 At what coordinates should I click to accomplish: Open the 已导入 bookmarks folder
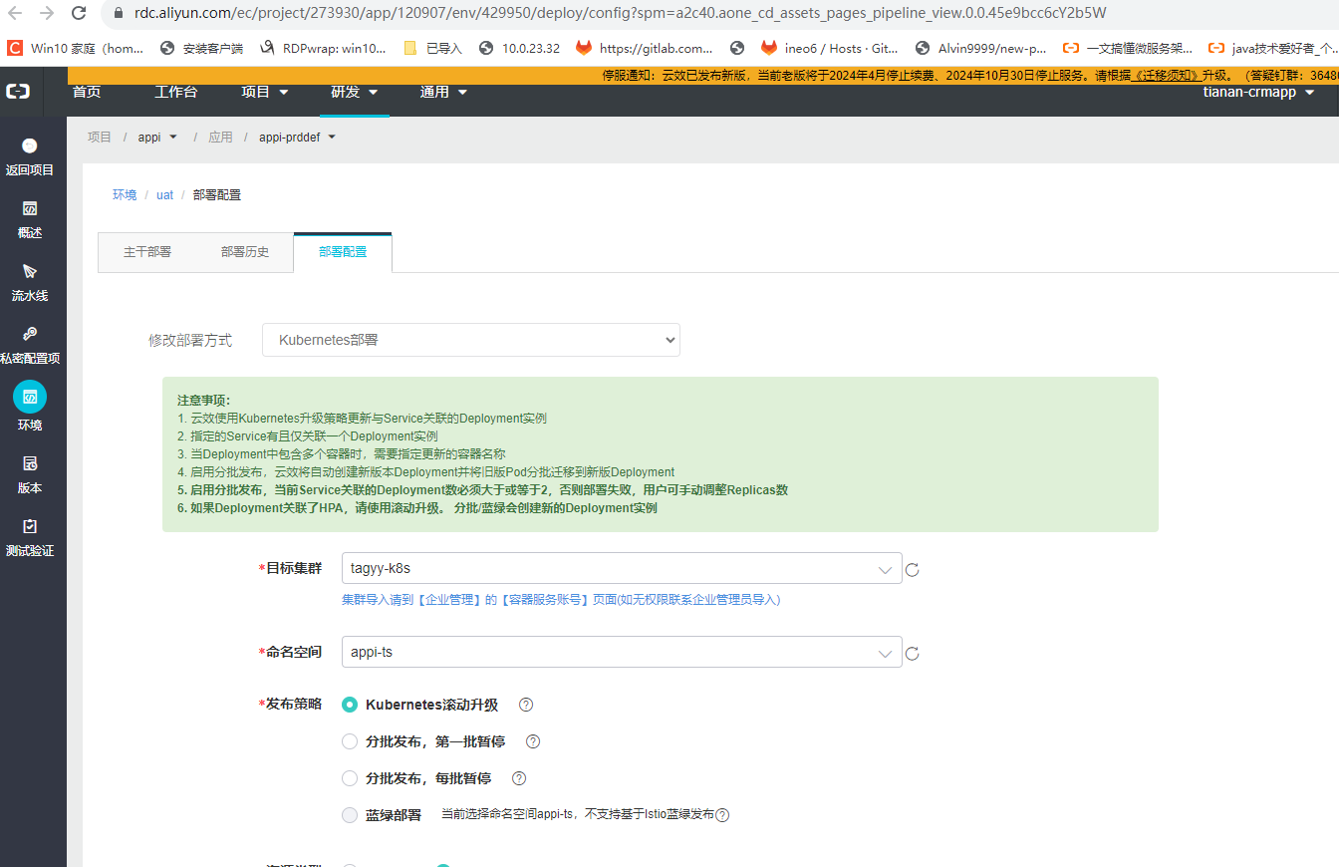tap(432, 48)
